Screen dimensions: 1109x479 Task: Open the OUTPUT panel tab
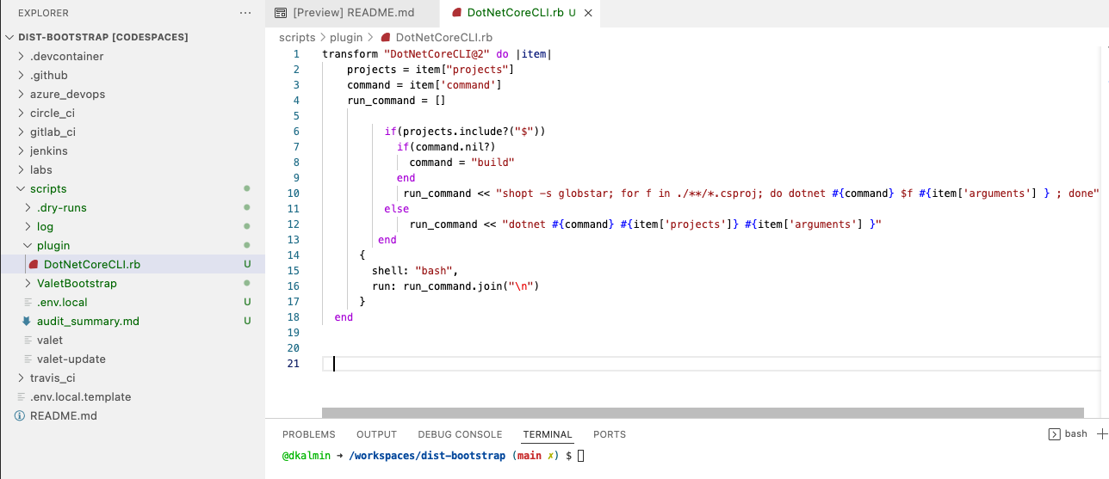coord(376,434)
